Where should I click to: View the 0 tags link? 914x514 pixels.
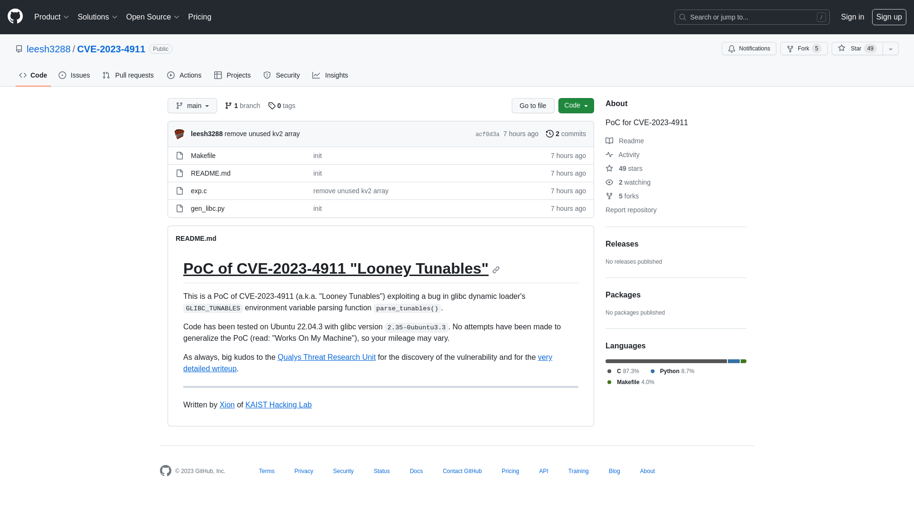(282, 106)
